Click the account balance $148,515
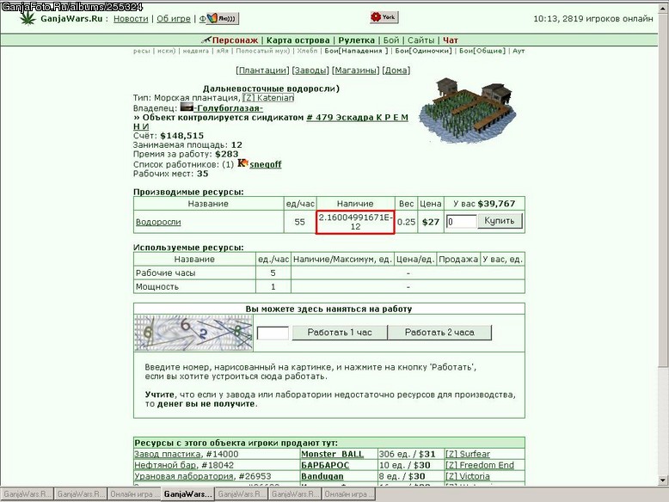Screen dimensions: 669x502 tap(182, 136)
